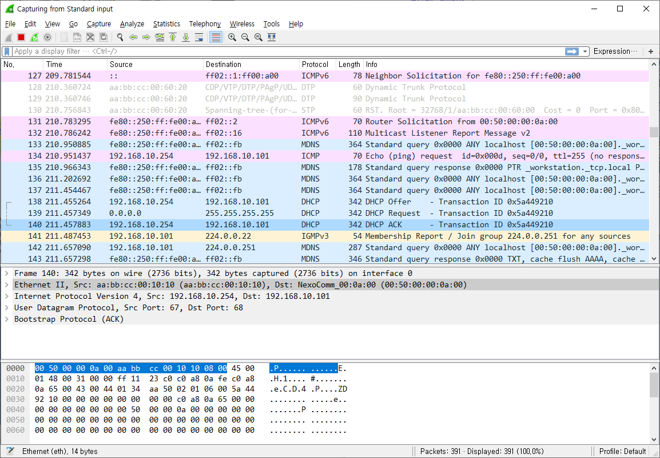Open the View menu
The height and width of the screenshot is (458, 660).
(53, 24)
